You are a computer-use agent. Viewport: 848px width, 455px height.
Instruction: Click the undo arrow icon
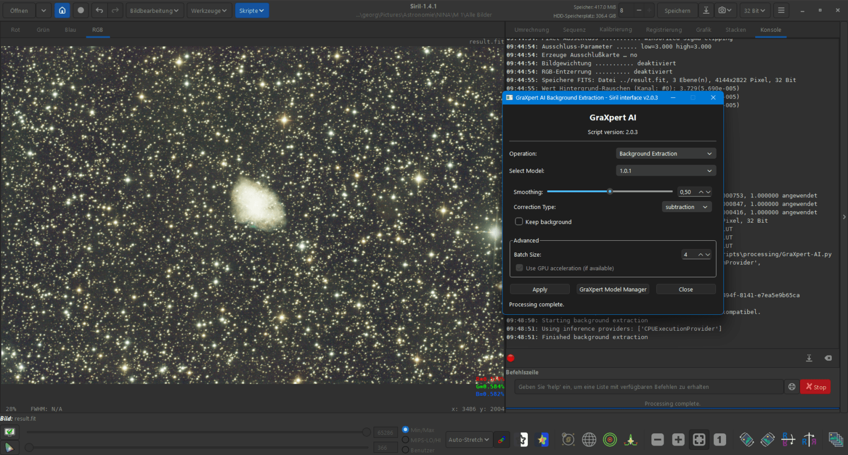click(x=99, y=11)
